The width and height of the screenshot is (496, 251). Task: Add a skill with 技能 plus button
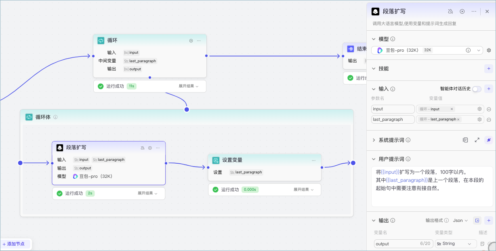pos(488,69)
